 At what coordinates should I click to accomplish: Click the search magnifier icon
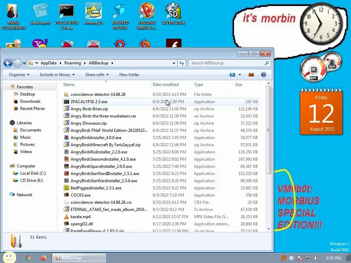tap(267, 63)
